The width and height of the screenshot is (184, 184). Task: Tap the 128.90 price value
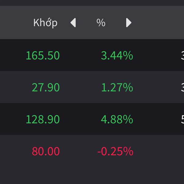pos(43,119)
